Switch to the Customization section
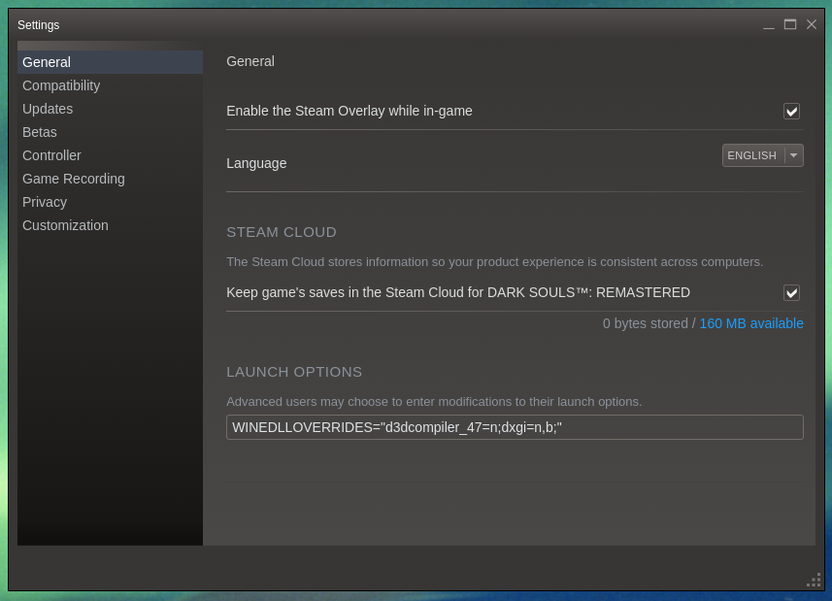The width and height of the screenshot is (832, 601). click(110, 225)
